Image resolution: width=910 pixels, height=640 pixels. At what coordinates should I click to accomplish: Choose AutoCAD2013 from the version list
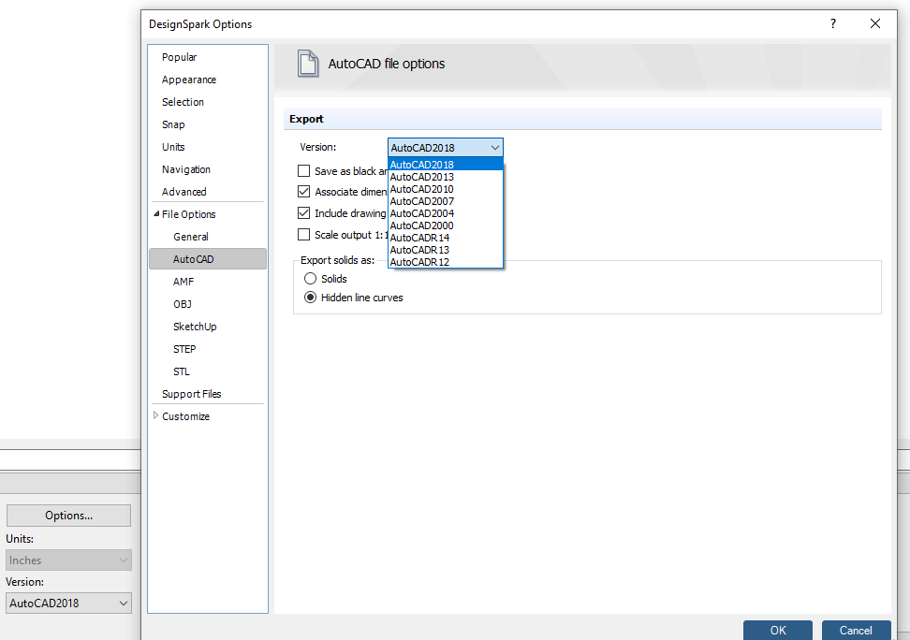[445, 177]
